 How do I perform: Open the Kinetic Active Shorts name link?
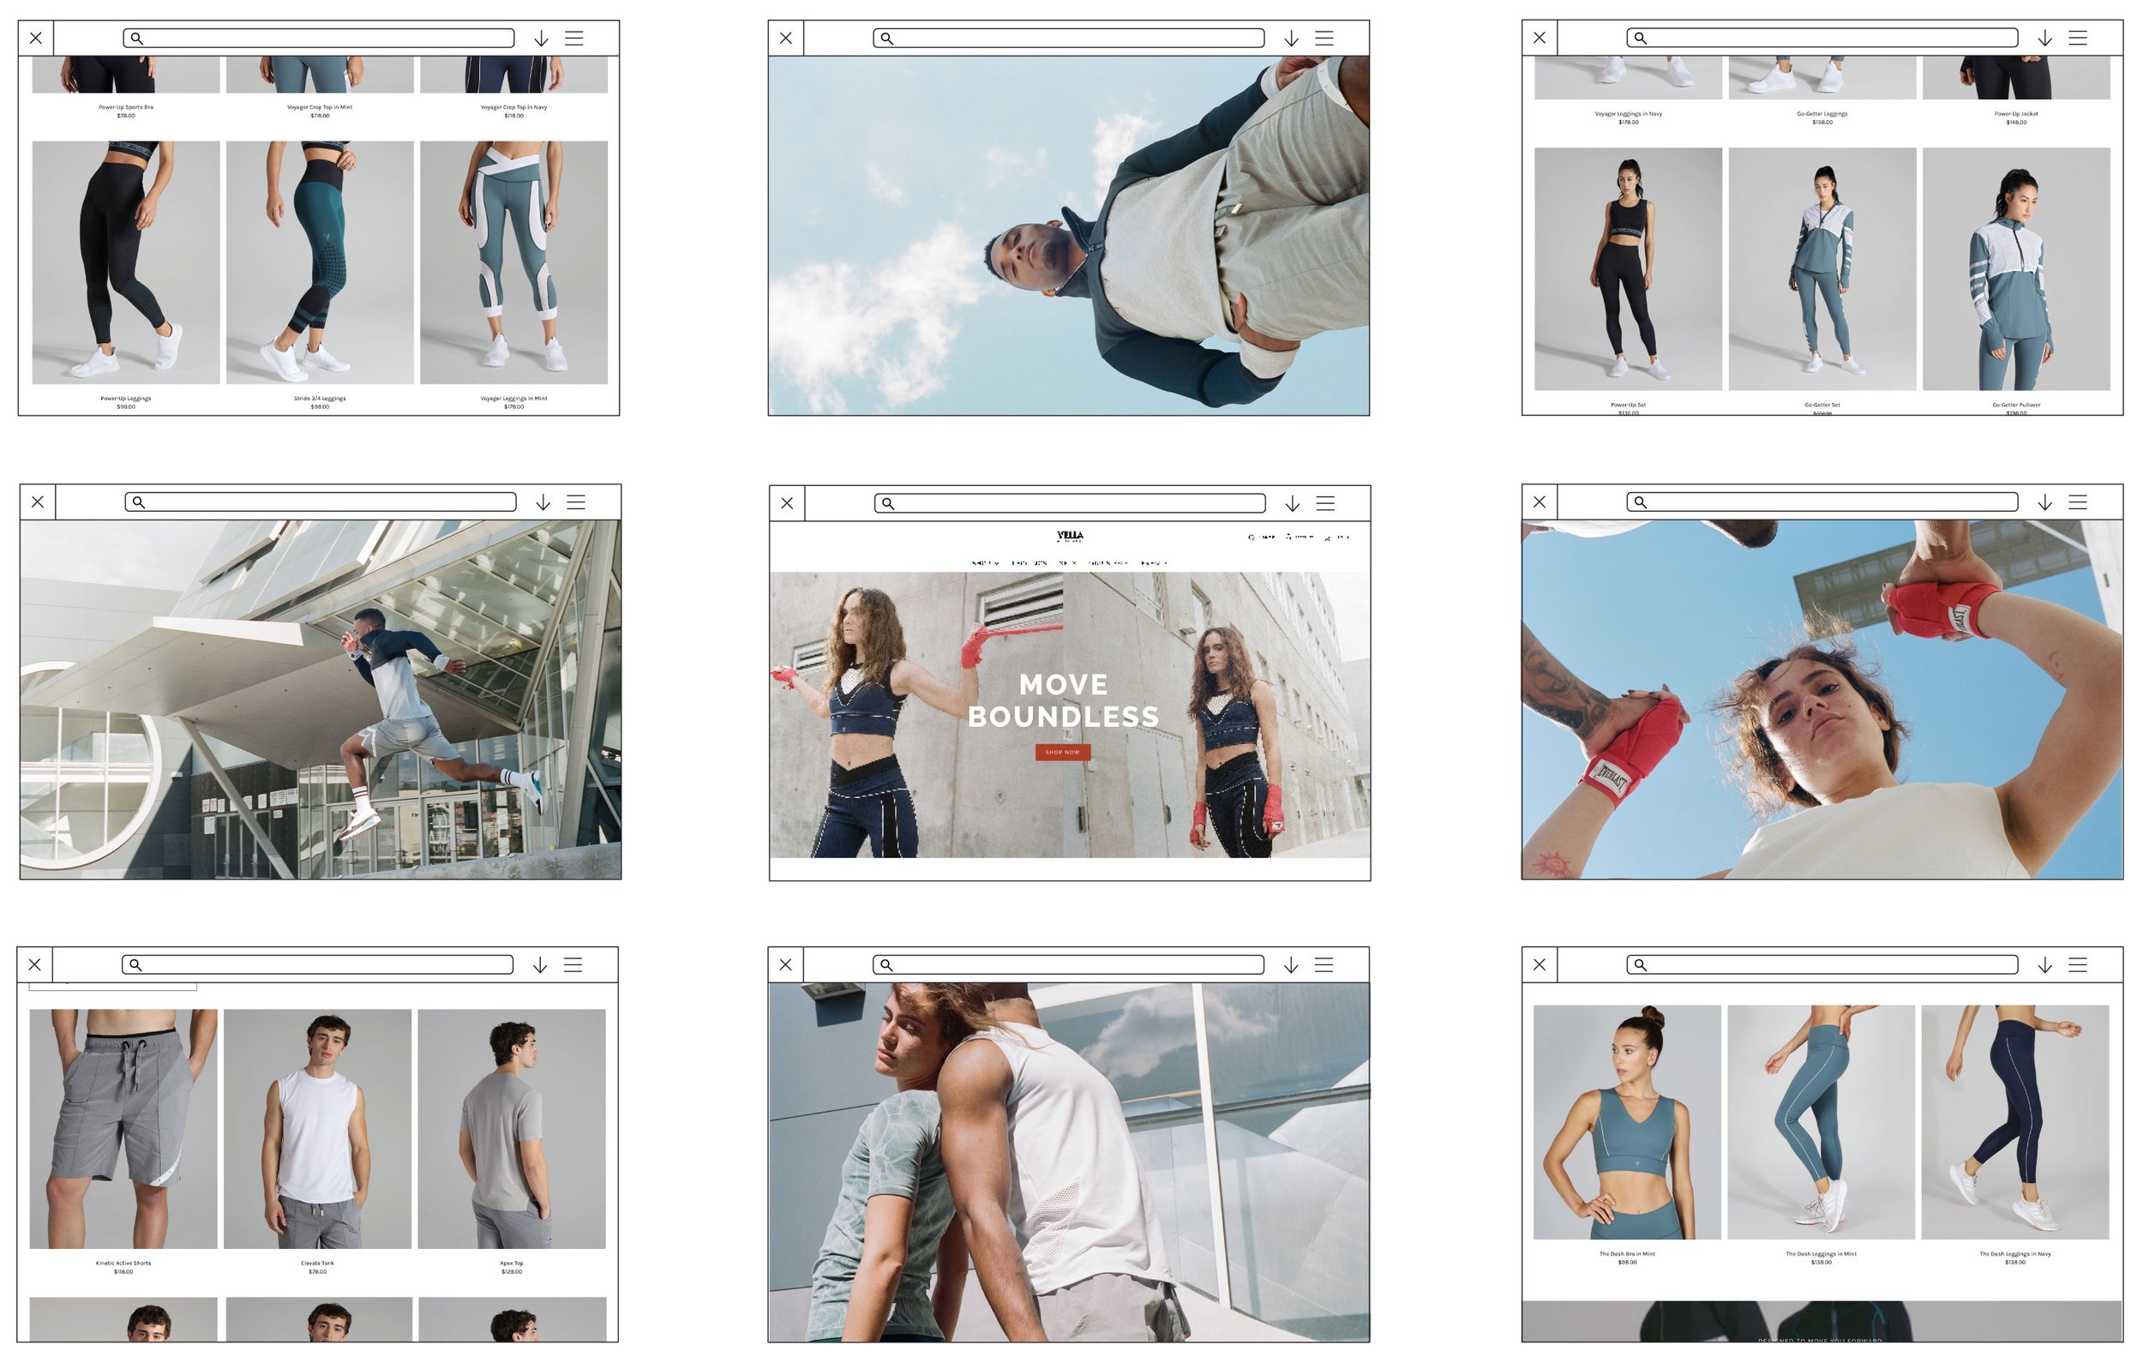pos(123,1264)
